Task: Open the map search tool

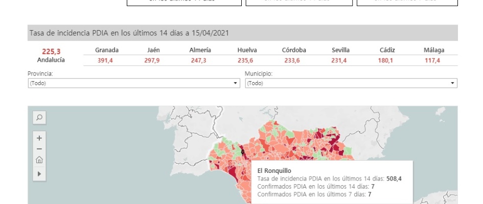Action: pyautogui.click(x=39, y=118)
